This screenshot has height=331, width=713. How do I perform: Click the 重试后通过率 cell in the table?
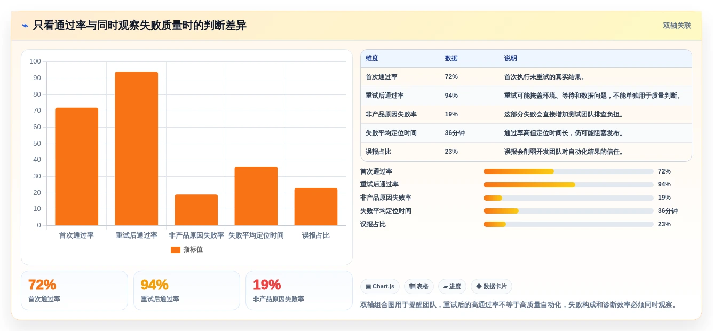pyautogui.click(x=385, y=96)
